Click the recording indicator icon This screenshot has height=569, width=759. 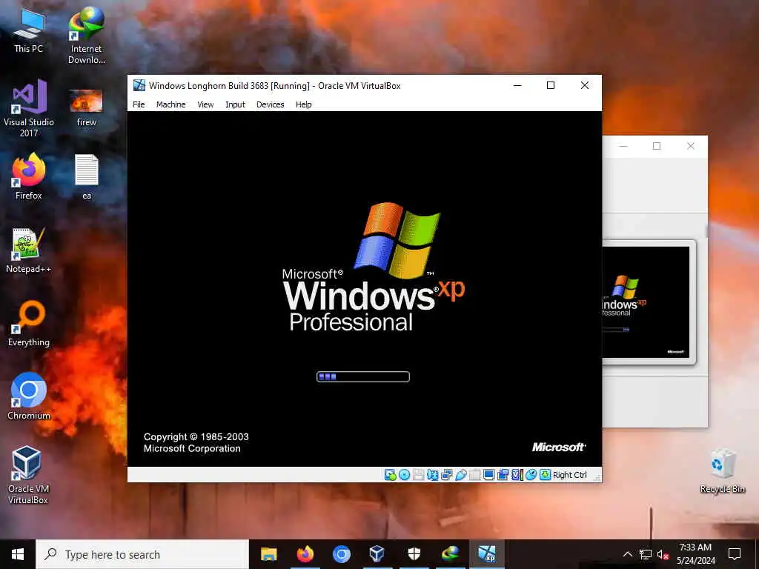(x=503, y=475)
